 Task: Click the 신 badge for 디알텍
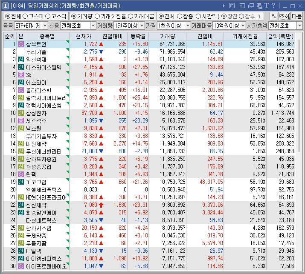click(x=21, y=251)
